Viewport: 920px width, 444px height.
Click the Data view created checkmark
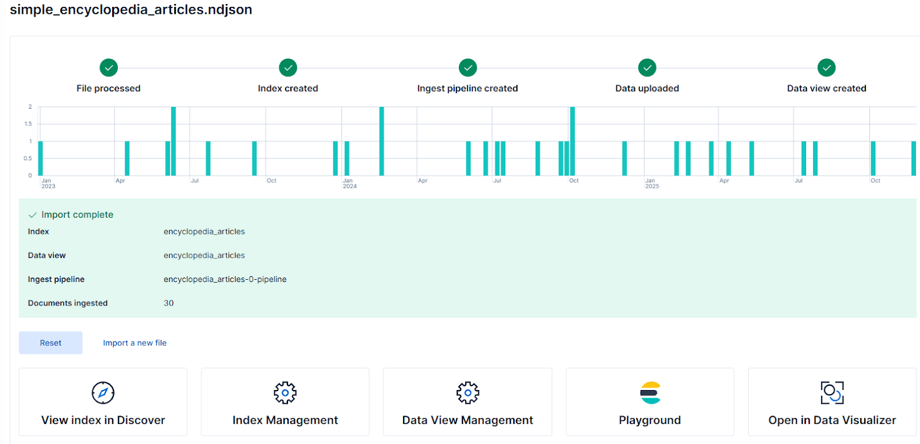tap(826, 68)
